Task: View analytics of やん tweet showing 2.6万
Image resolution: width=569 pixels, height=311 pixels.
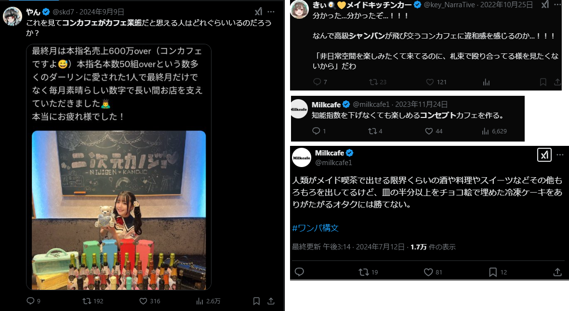Action: [208, 301]
